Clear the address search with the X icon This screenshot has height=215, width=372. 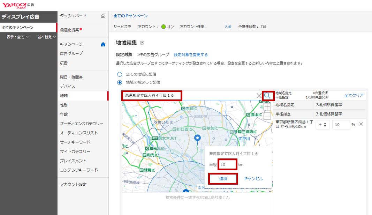pos(259,96)
